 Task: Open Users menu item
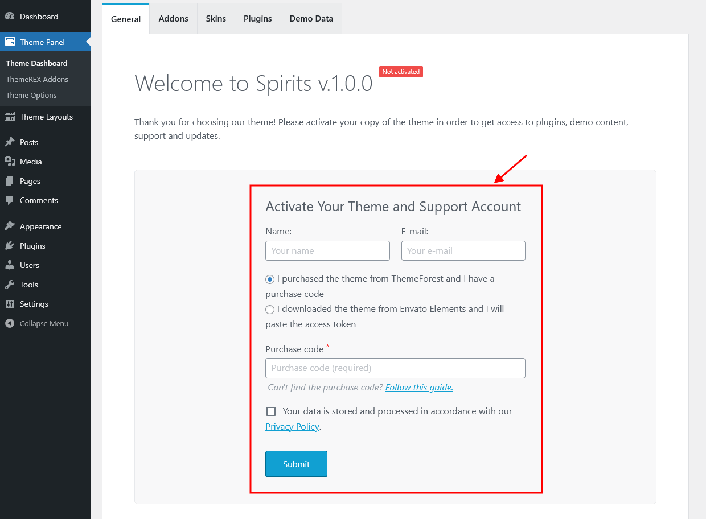(x=45, y=265)
